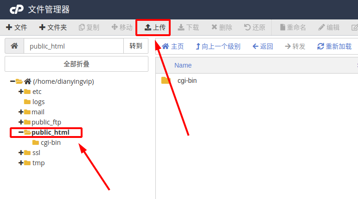Click the 全部折叠 (Collapse All) button
This screenshot has height=199, width=358.
coord(77,64)
